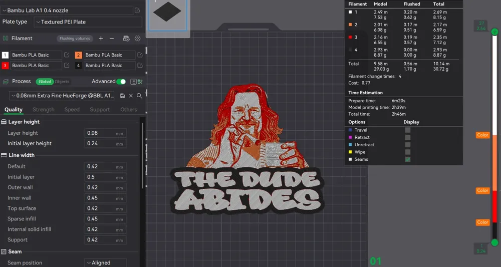Click the Layer height value field
501x267 pixels.
[x=105, y=133]
